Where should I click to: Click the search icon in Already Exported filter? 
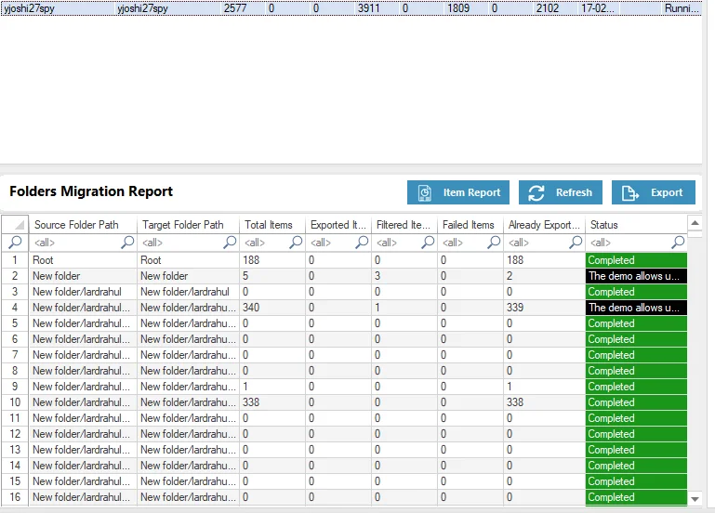(576, 243)
